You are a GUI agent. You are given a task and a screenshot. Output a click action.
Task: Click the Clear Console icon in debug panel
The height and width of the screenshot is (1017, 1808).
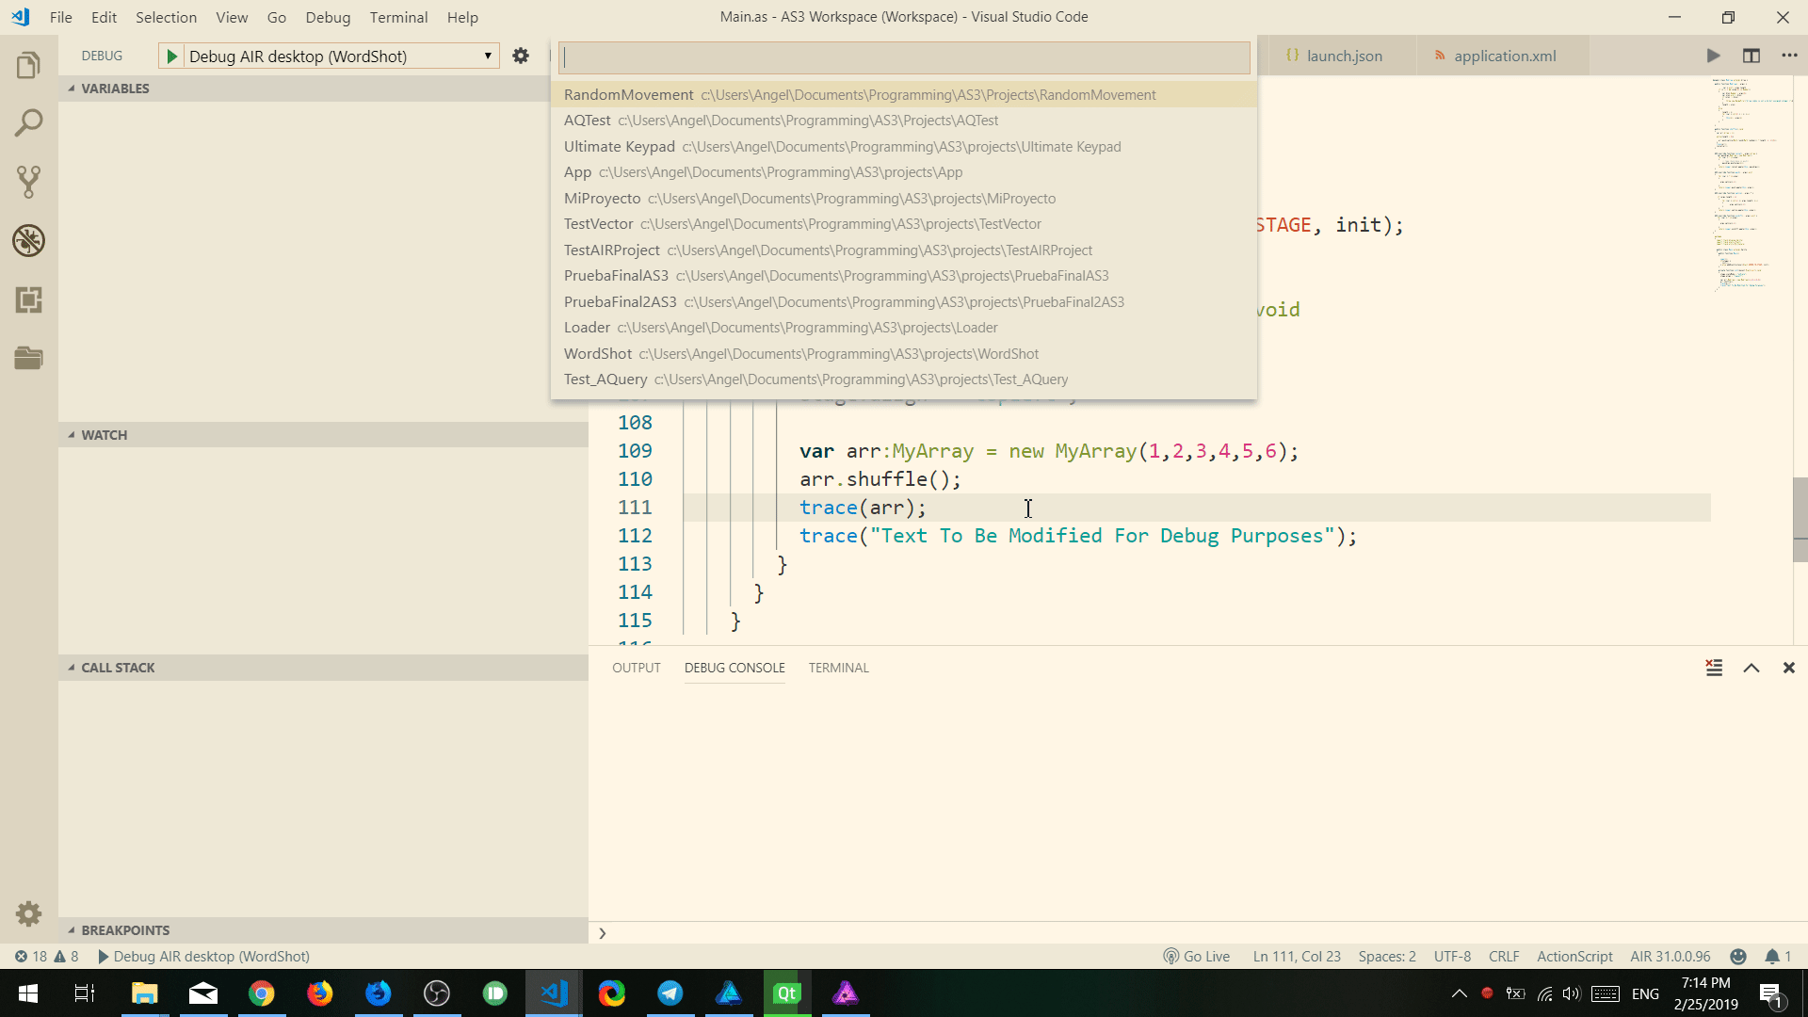(1714, 667)
